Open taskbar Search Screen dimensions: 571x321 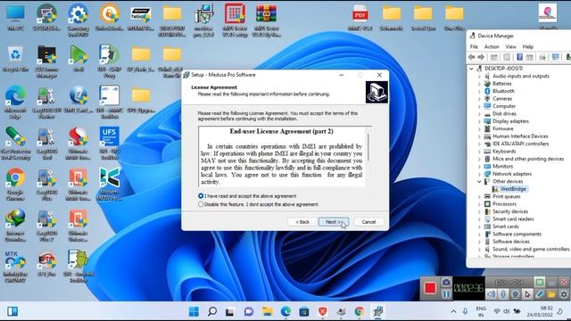tap(212, 311)
